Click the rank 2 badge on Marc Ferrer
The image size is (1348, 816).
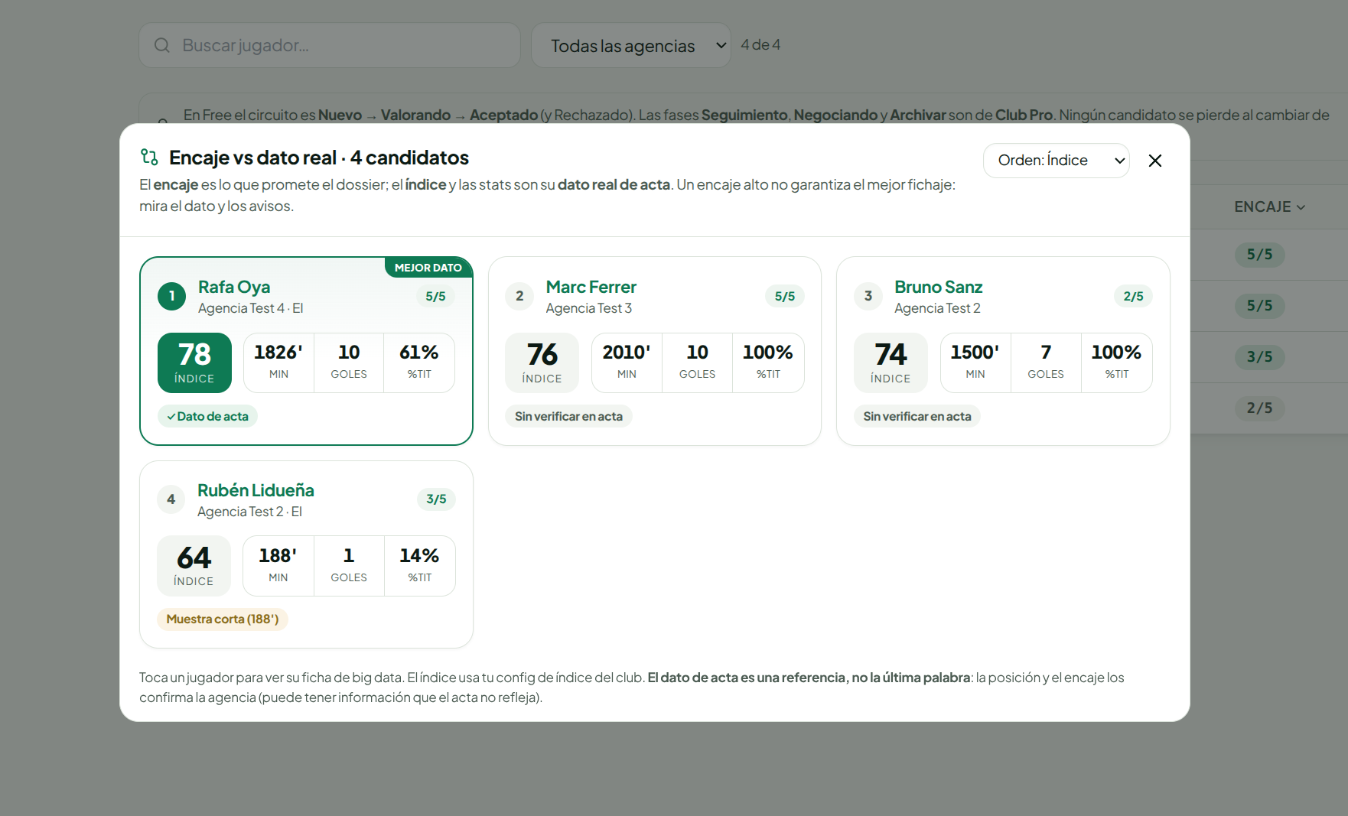coord(519,296)
